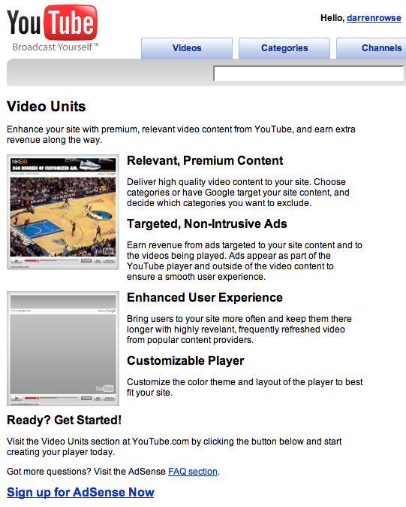Go to the Channels tab

pos(371,48)
